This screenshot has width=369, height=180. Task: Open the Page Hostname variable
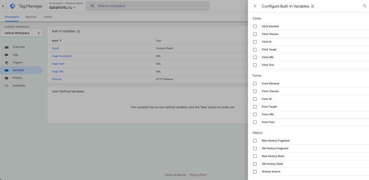coord(62,56)
